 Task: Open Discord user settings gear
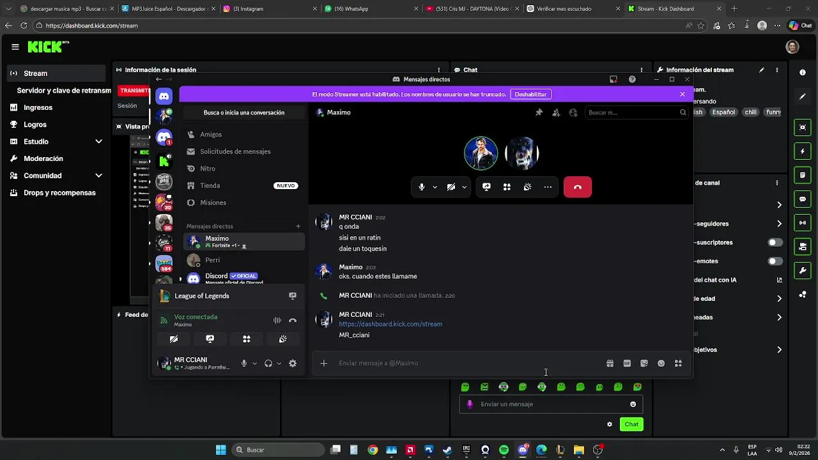click(293, 364)
